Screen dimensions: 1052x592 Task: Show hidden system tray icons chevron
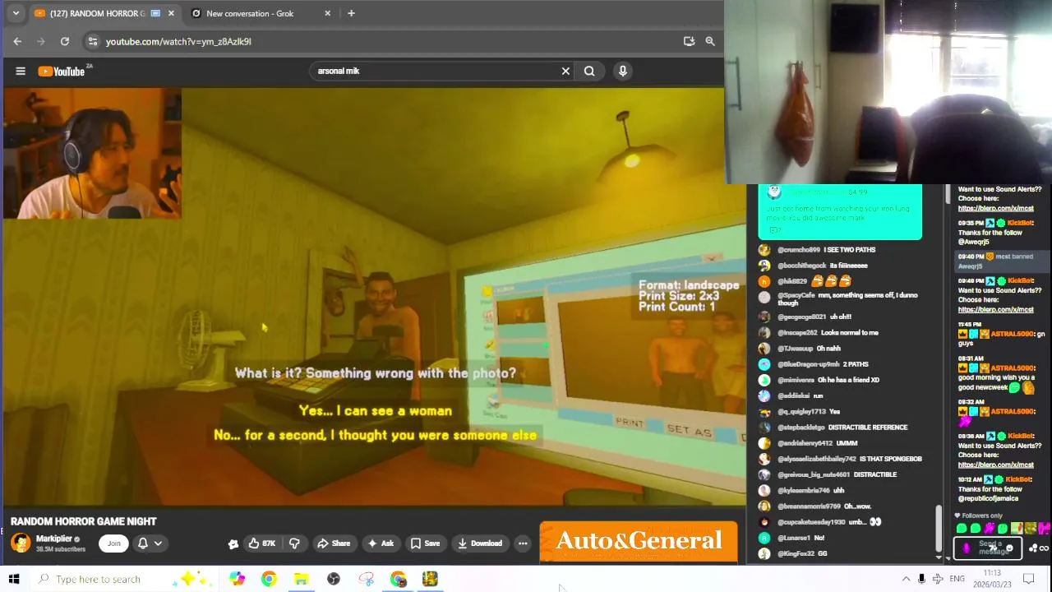pyautogui.click(x=906, y=579)
